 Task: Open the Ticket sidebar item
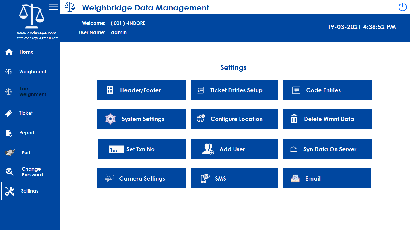pyautogui.click(x=26, y=114)
